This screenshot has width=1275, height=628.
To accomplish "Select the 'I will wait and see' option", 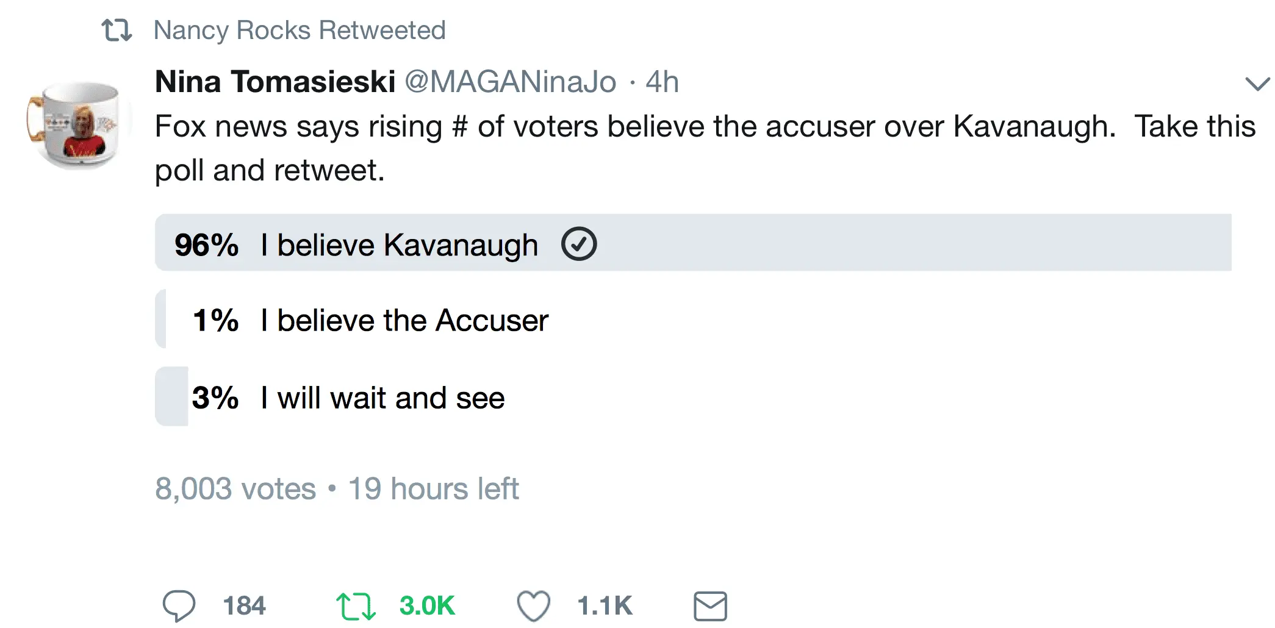I will (382, 398).
